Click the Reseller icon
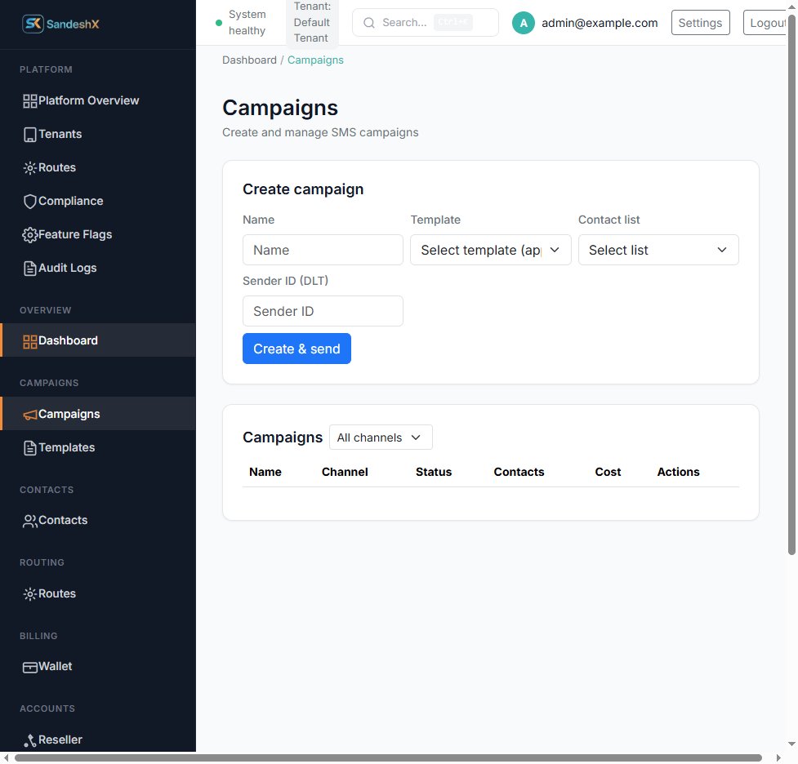Viewport: 798px width, 764px height. coord(30,740)
